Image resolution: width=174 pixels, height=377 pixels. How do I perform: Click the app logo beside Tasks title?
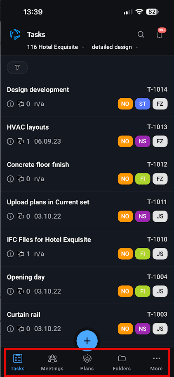coord(15,35)
